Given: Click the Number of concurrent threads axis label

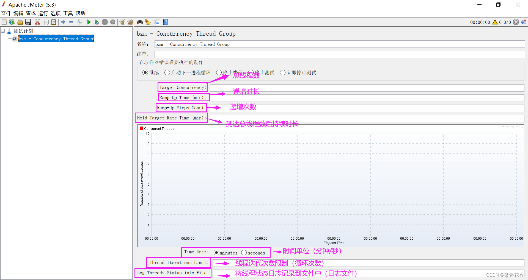Looking at the screenshot, I should pyautogui.click(x=142, y=184).
